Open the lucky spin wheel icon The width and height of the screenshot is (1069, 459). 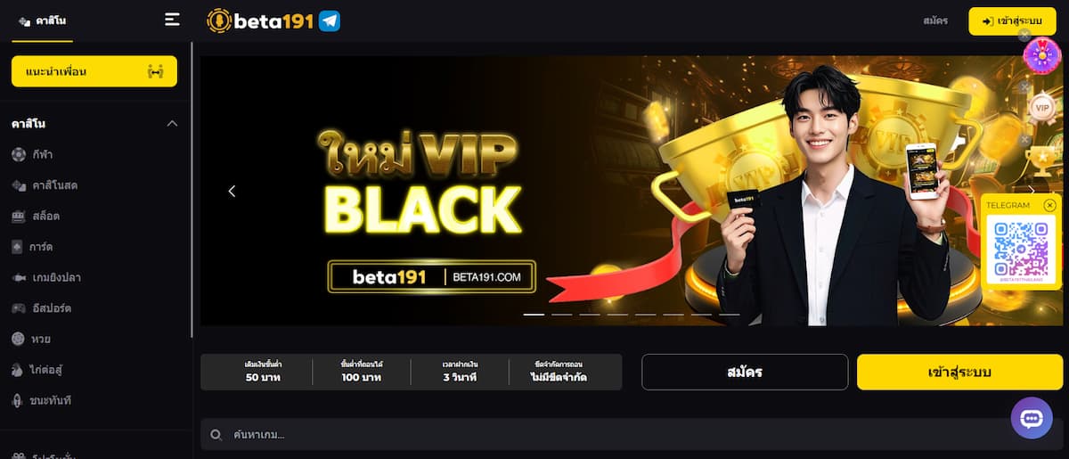tap(1041, 54)
